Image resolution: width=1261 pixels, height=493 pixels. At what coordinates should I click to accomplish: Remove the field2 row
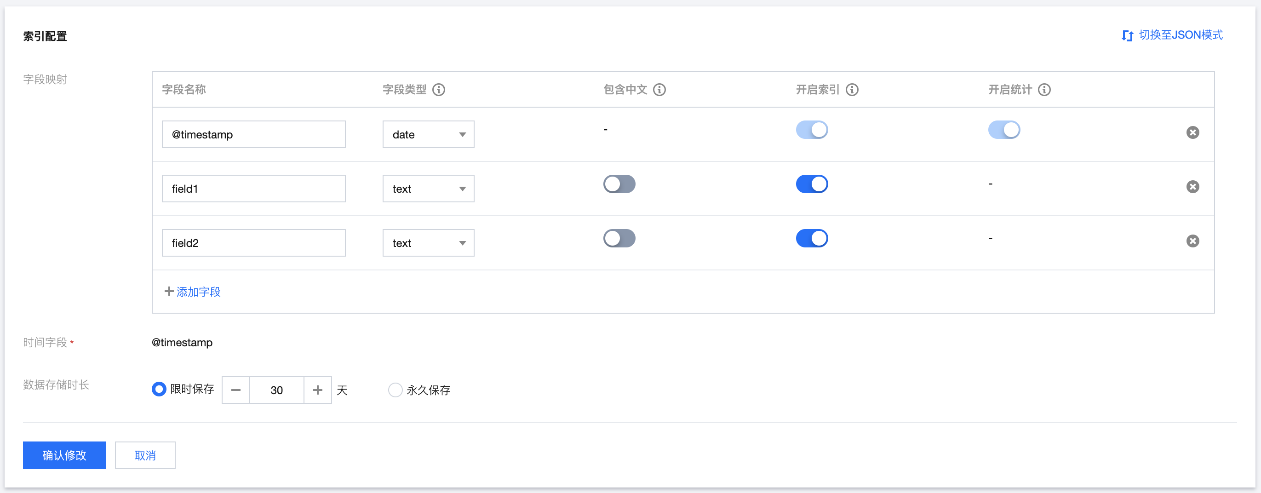click(x=1192, y=241)
